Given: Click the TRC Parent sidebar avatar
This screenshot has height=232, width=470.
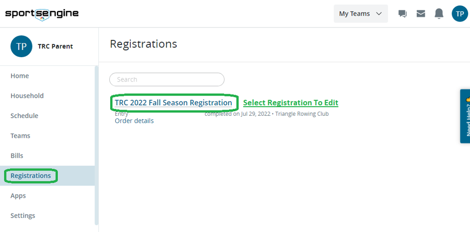Looking at the screenshot, I should pyautogui.click(x=21, y=46).
